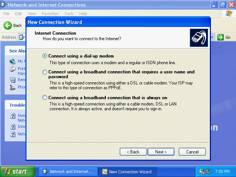Open the Edit menu
Viewport: 236px width, 177px height.
tap(18, 14)
